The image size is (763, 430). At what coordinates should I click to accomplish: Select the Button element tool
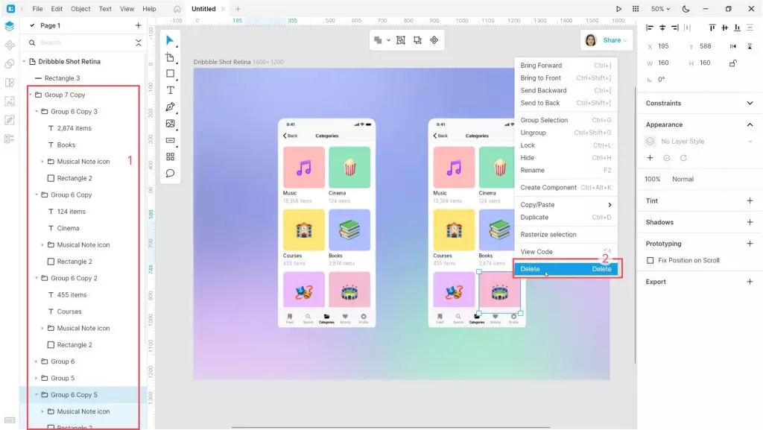[170, 140]
